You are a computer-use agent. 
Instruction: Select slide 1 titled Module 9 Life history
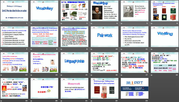point(14,11)
